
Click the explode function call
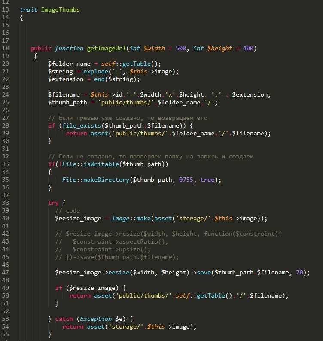[96, 72]
